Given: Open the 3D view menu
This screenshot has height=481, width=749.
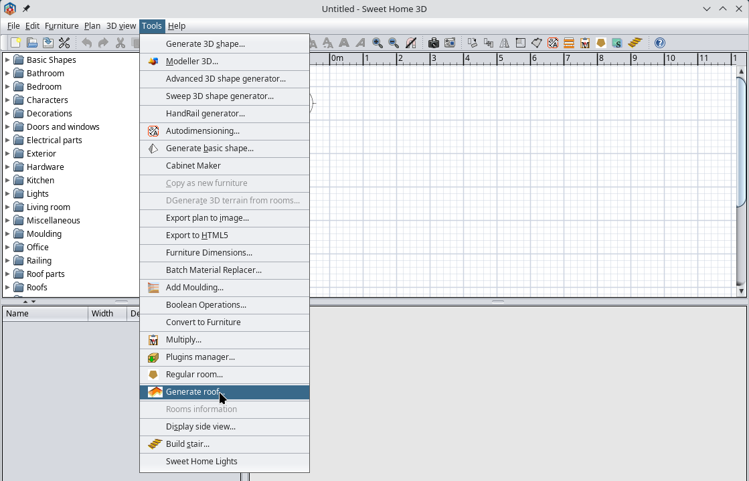Looking at the screenshot, I should pos(121,26).
